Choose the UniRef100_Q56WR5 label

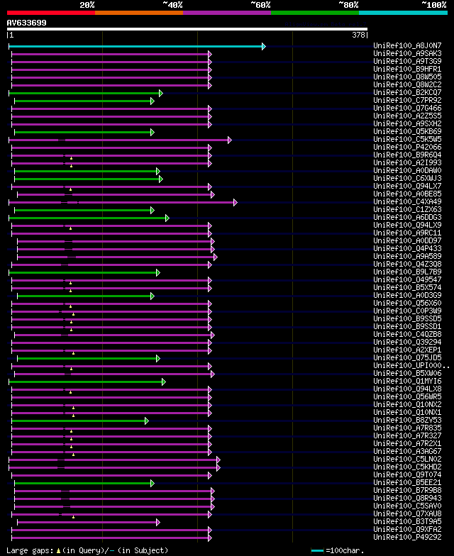(407, 397)
